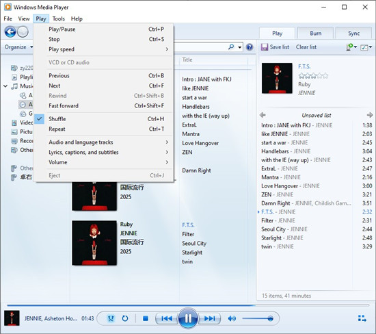Switch to the Burn tab
This screenshot has width=376, height=334.
(x=316, y=33)
